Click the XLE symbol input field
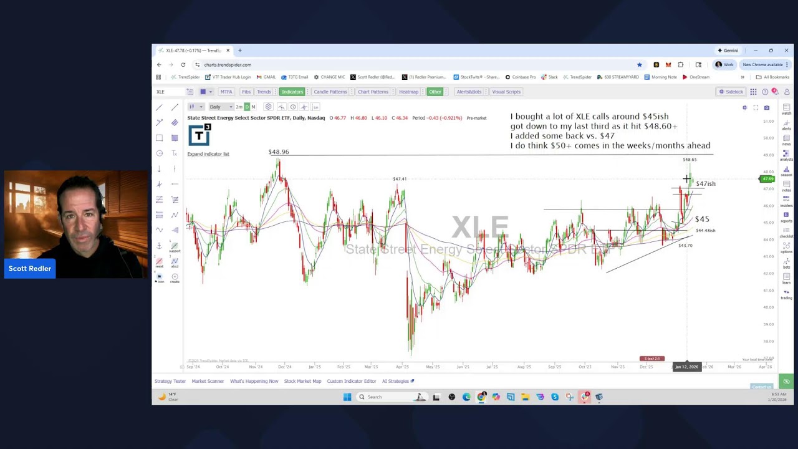 [x=170, y=92]
